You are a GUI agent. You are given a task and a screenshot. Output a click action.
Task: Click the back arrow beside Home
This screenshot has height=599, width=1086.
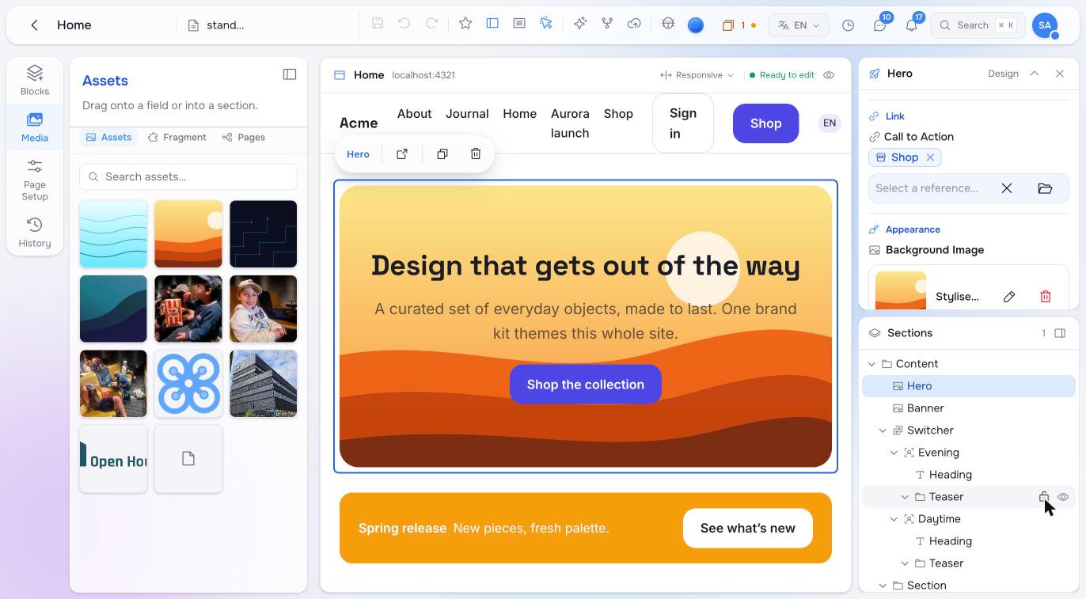(34, 25)
